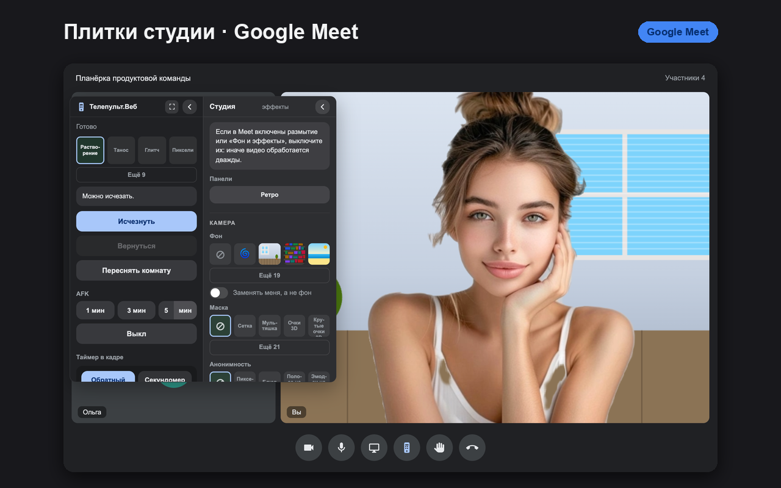The image size is (781, 488).
Task: Pick the bookshelf background thumbnail
Action: coord(294,254)
